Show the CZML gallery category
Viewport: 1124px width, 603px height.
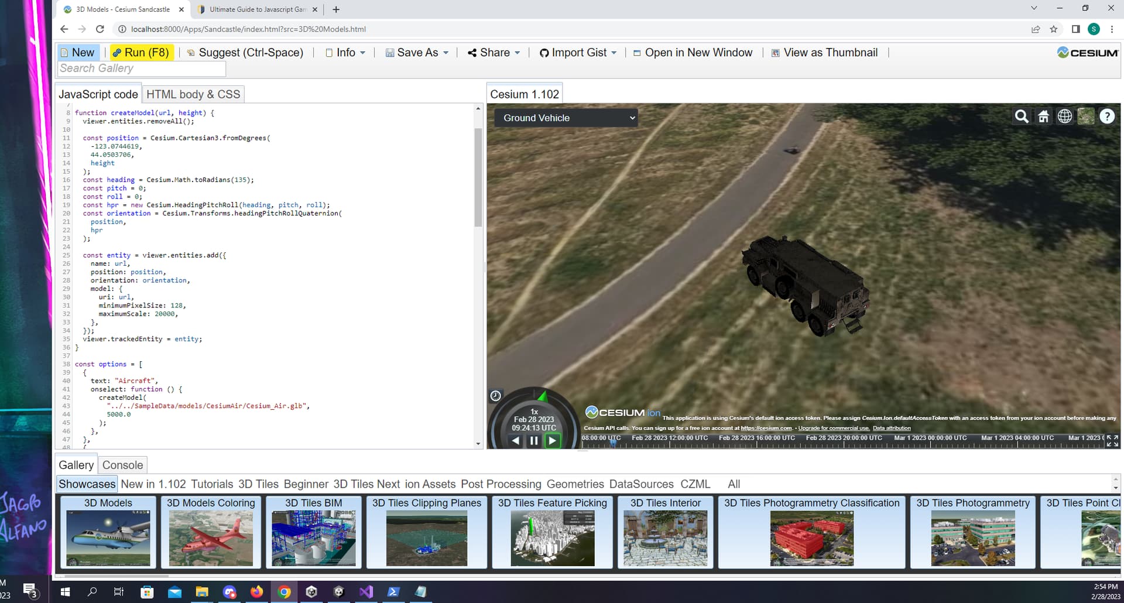click(x=695, y=484)
